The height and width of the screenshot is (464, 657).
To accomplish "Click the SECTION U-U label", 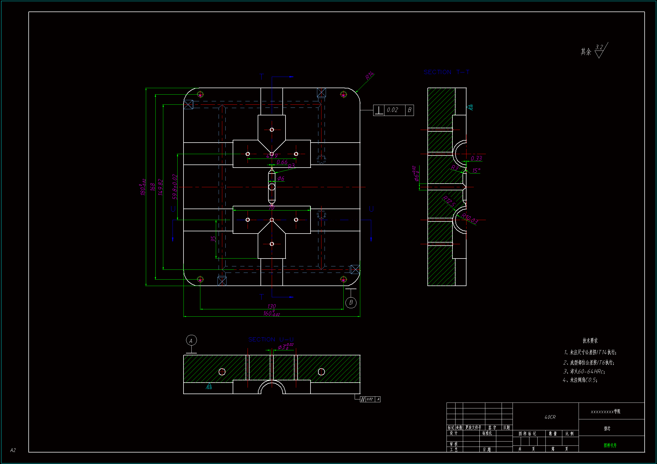I will tap(271, 339).
